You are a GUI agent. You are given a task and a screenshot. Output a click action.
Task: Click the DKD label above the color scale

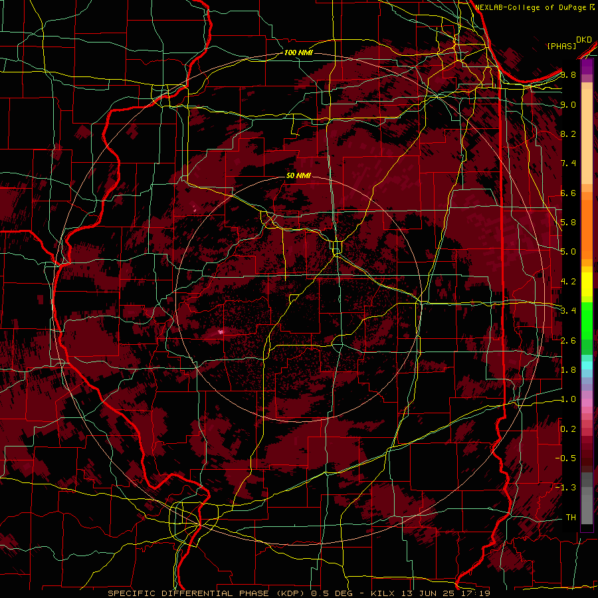point(584,40)
